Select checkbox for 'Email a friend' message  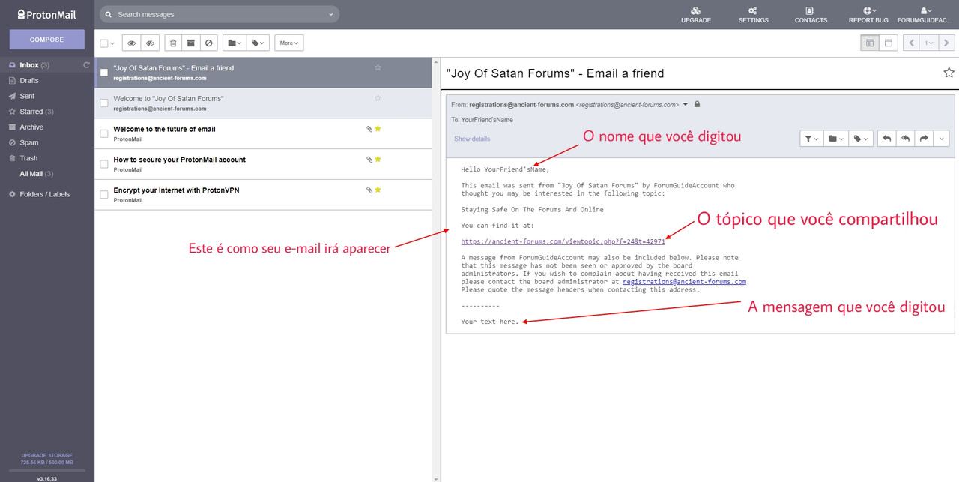[104, 73]
